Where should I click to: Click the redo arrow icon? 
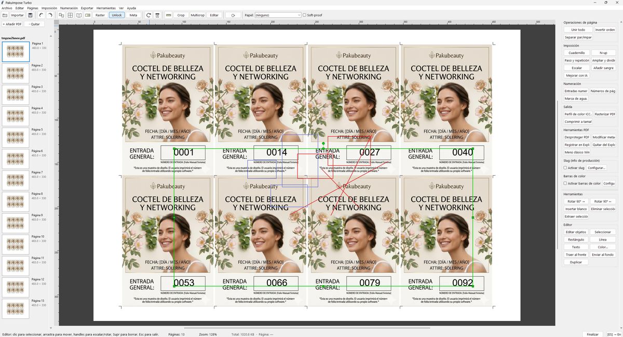[50, 15]
